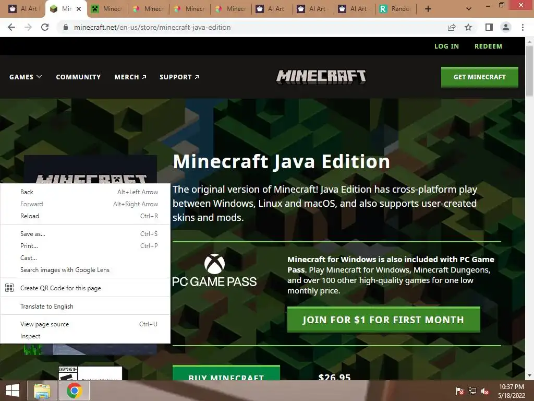Choose Inspect from context menu
The image size is (534, 401).
click(x=85, y=336)
